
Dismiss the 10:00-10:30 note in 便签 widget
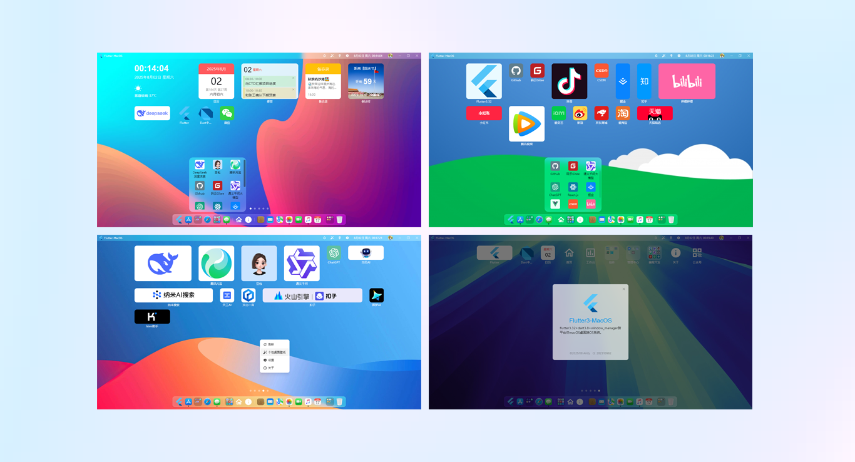[x=294, y=90]
